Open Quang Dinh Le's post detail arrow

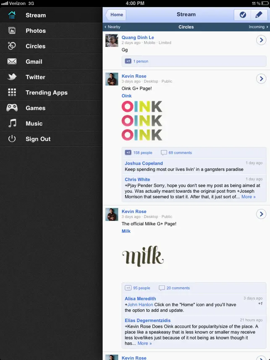261,40
